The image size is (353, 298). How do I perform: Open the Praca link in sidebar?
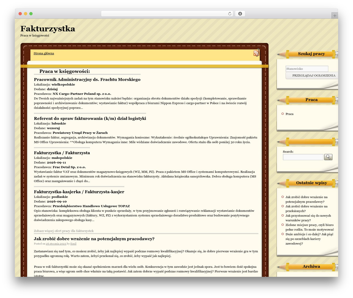tap(289, 114)
